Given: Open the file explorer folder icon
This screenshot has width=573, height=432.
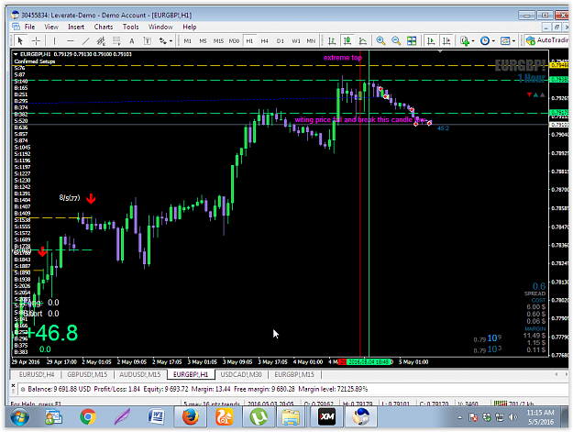Looking at the screenshot, I should click(291, 417).
